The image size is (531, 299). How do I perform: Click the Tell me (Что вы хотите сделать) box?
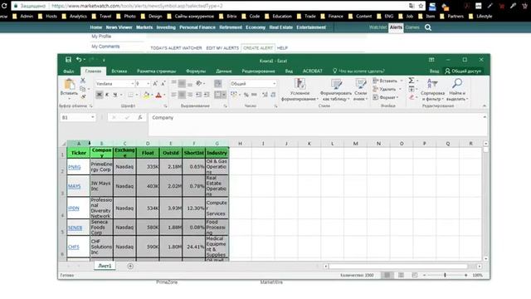coord(358,71)
